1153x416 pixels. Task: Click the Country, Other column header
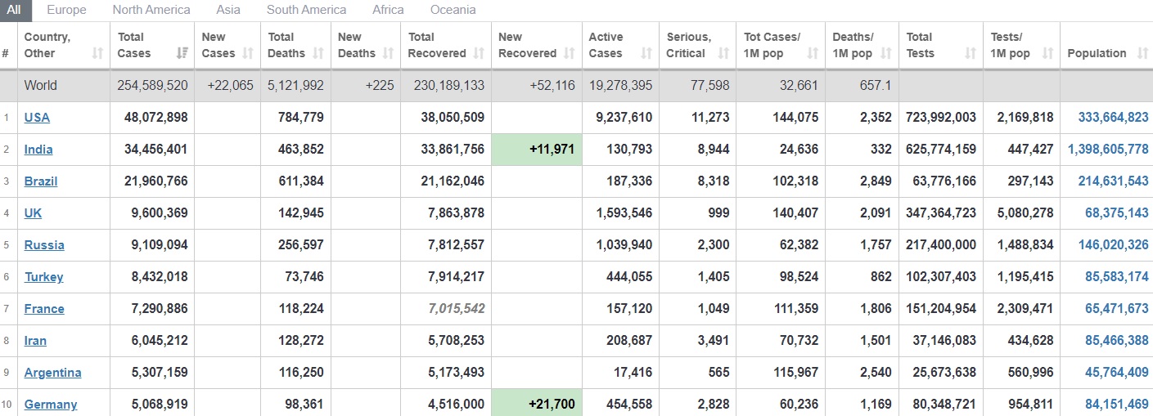pyautogui.click(x=47, y=45)
